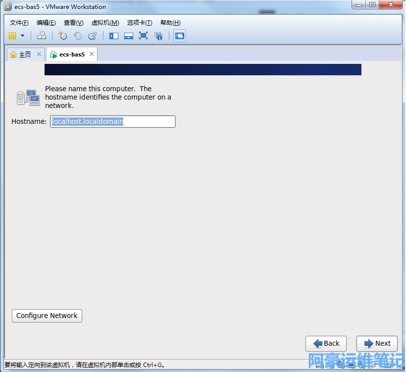Open the snapshot manager icon

(x=92, y=36)
